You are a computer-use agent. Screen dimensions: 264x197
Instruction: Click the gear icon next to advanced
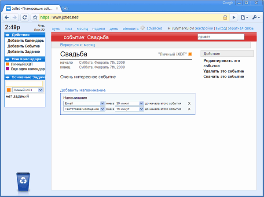point(143,28)
